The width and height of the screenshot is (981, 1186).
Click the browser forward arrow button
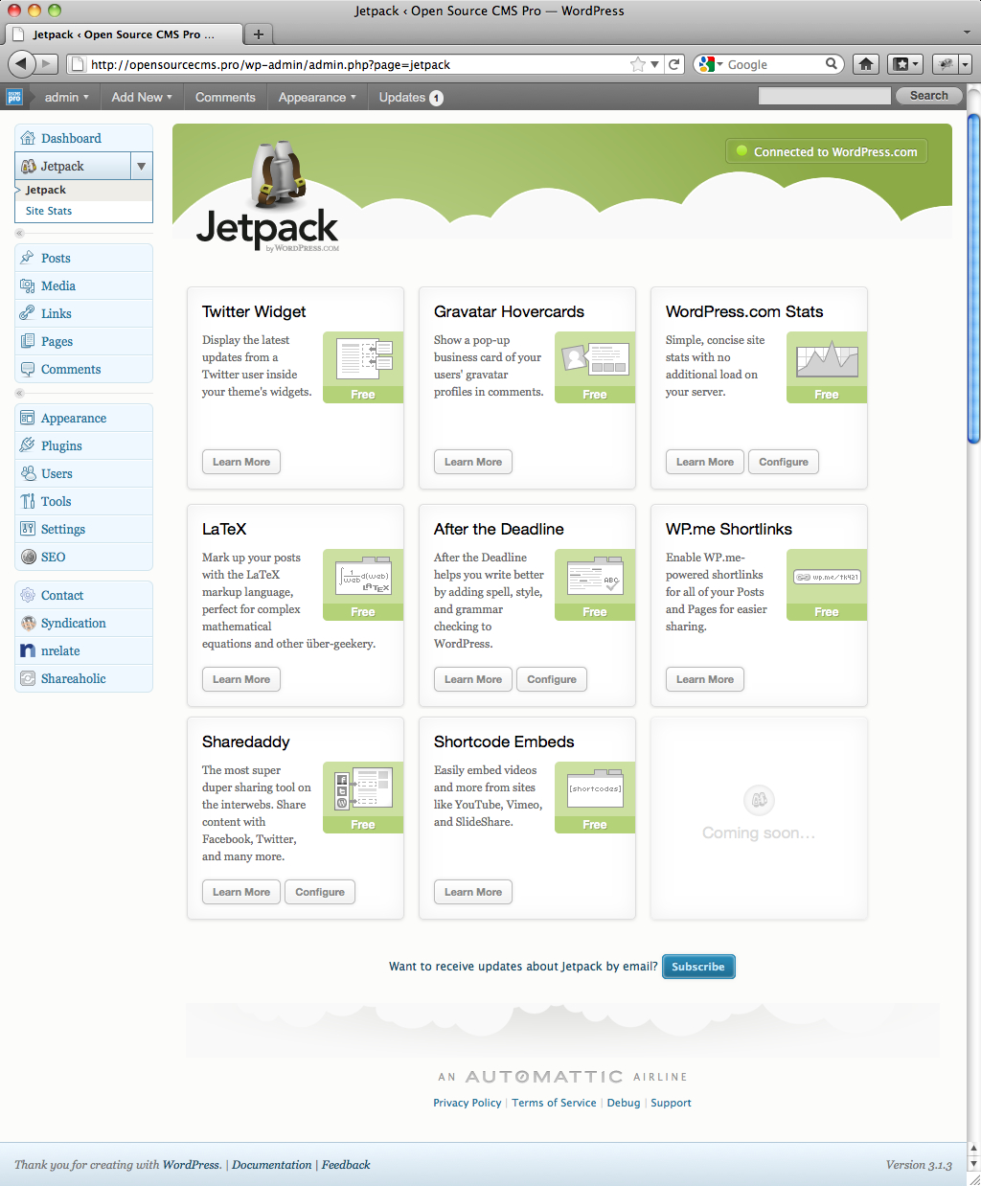(48, 64)
